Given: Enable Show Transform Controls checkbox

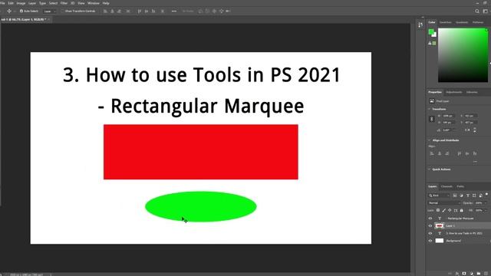Looking at the screenshot, I should (x=62, y=11).
